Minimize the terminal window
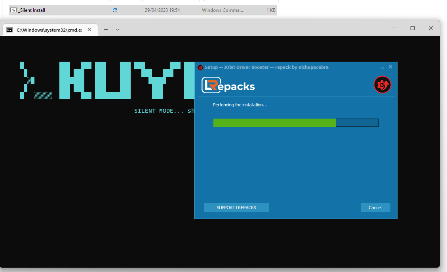The image size is (447, 272). (394, 28)
